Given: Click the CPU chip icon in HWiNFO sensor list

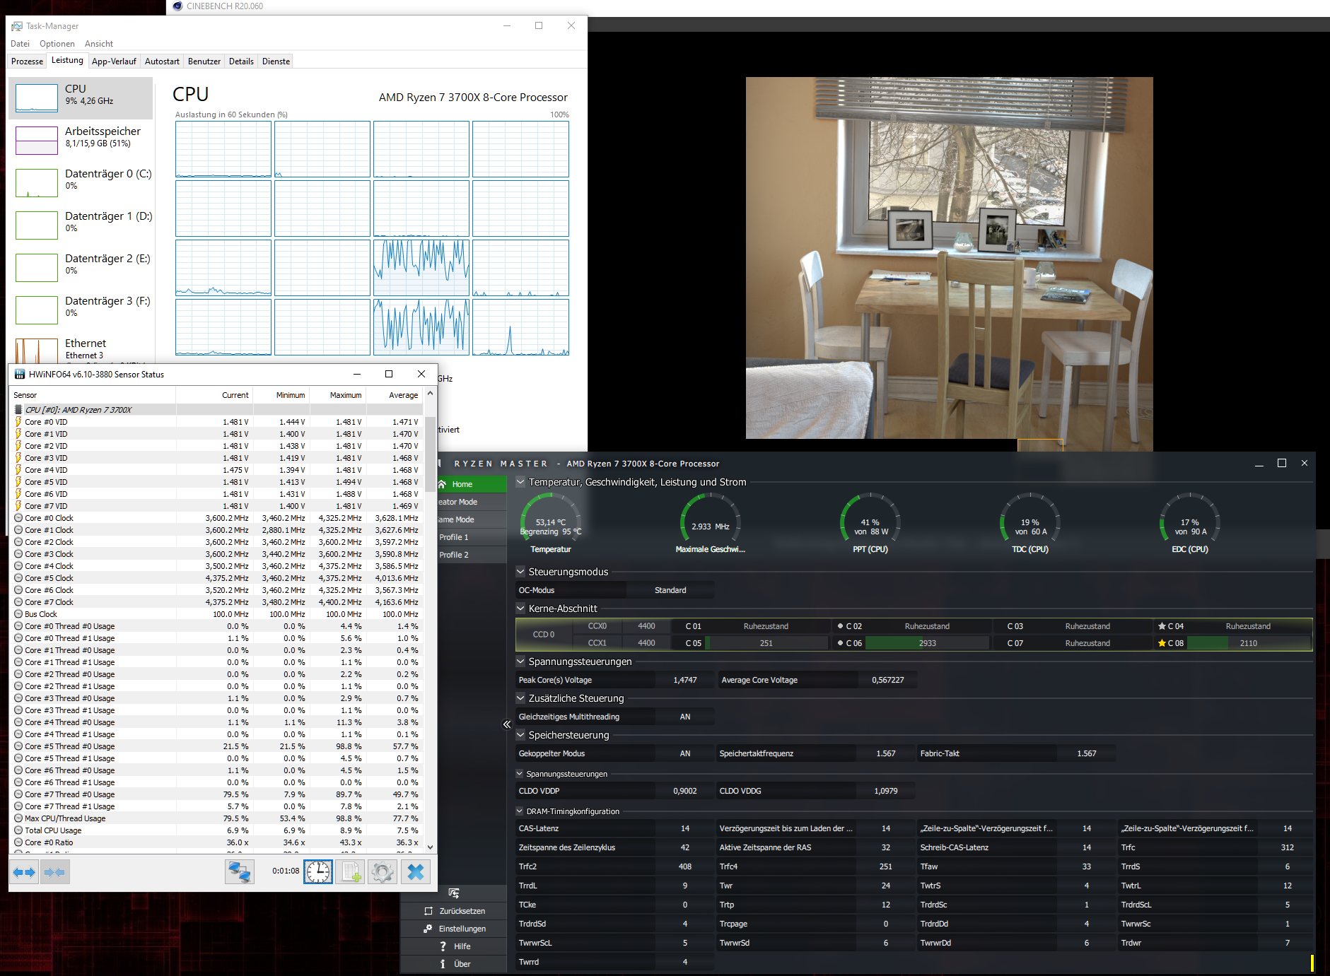Looking at the screenshot, I should (x=18, y=410).
